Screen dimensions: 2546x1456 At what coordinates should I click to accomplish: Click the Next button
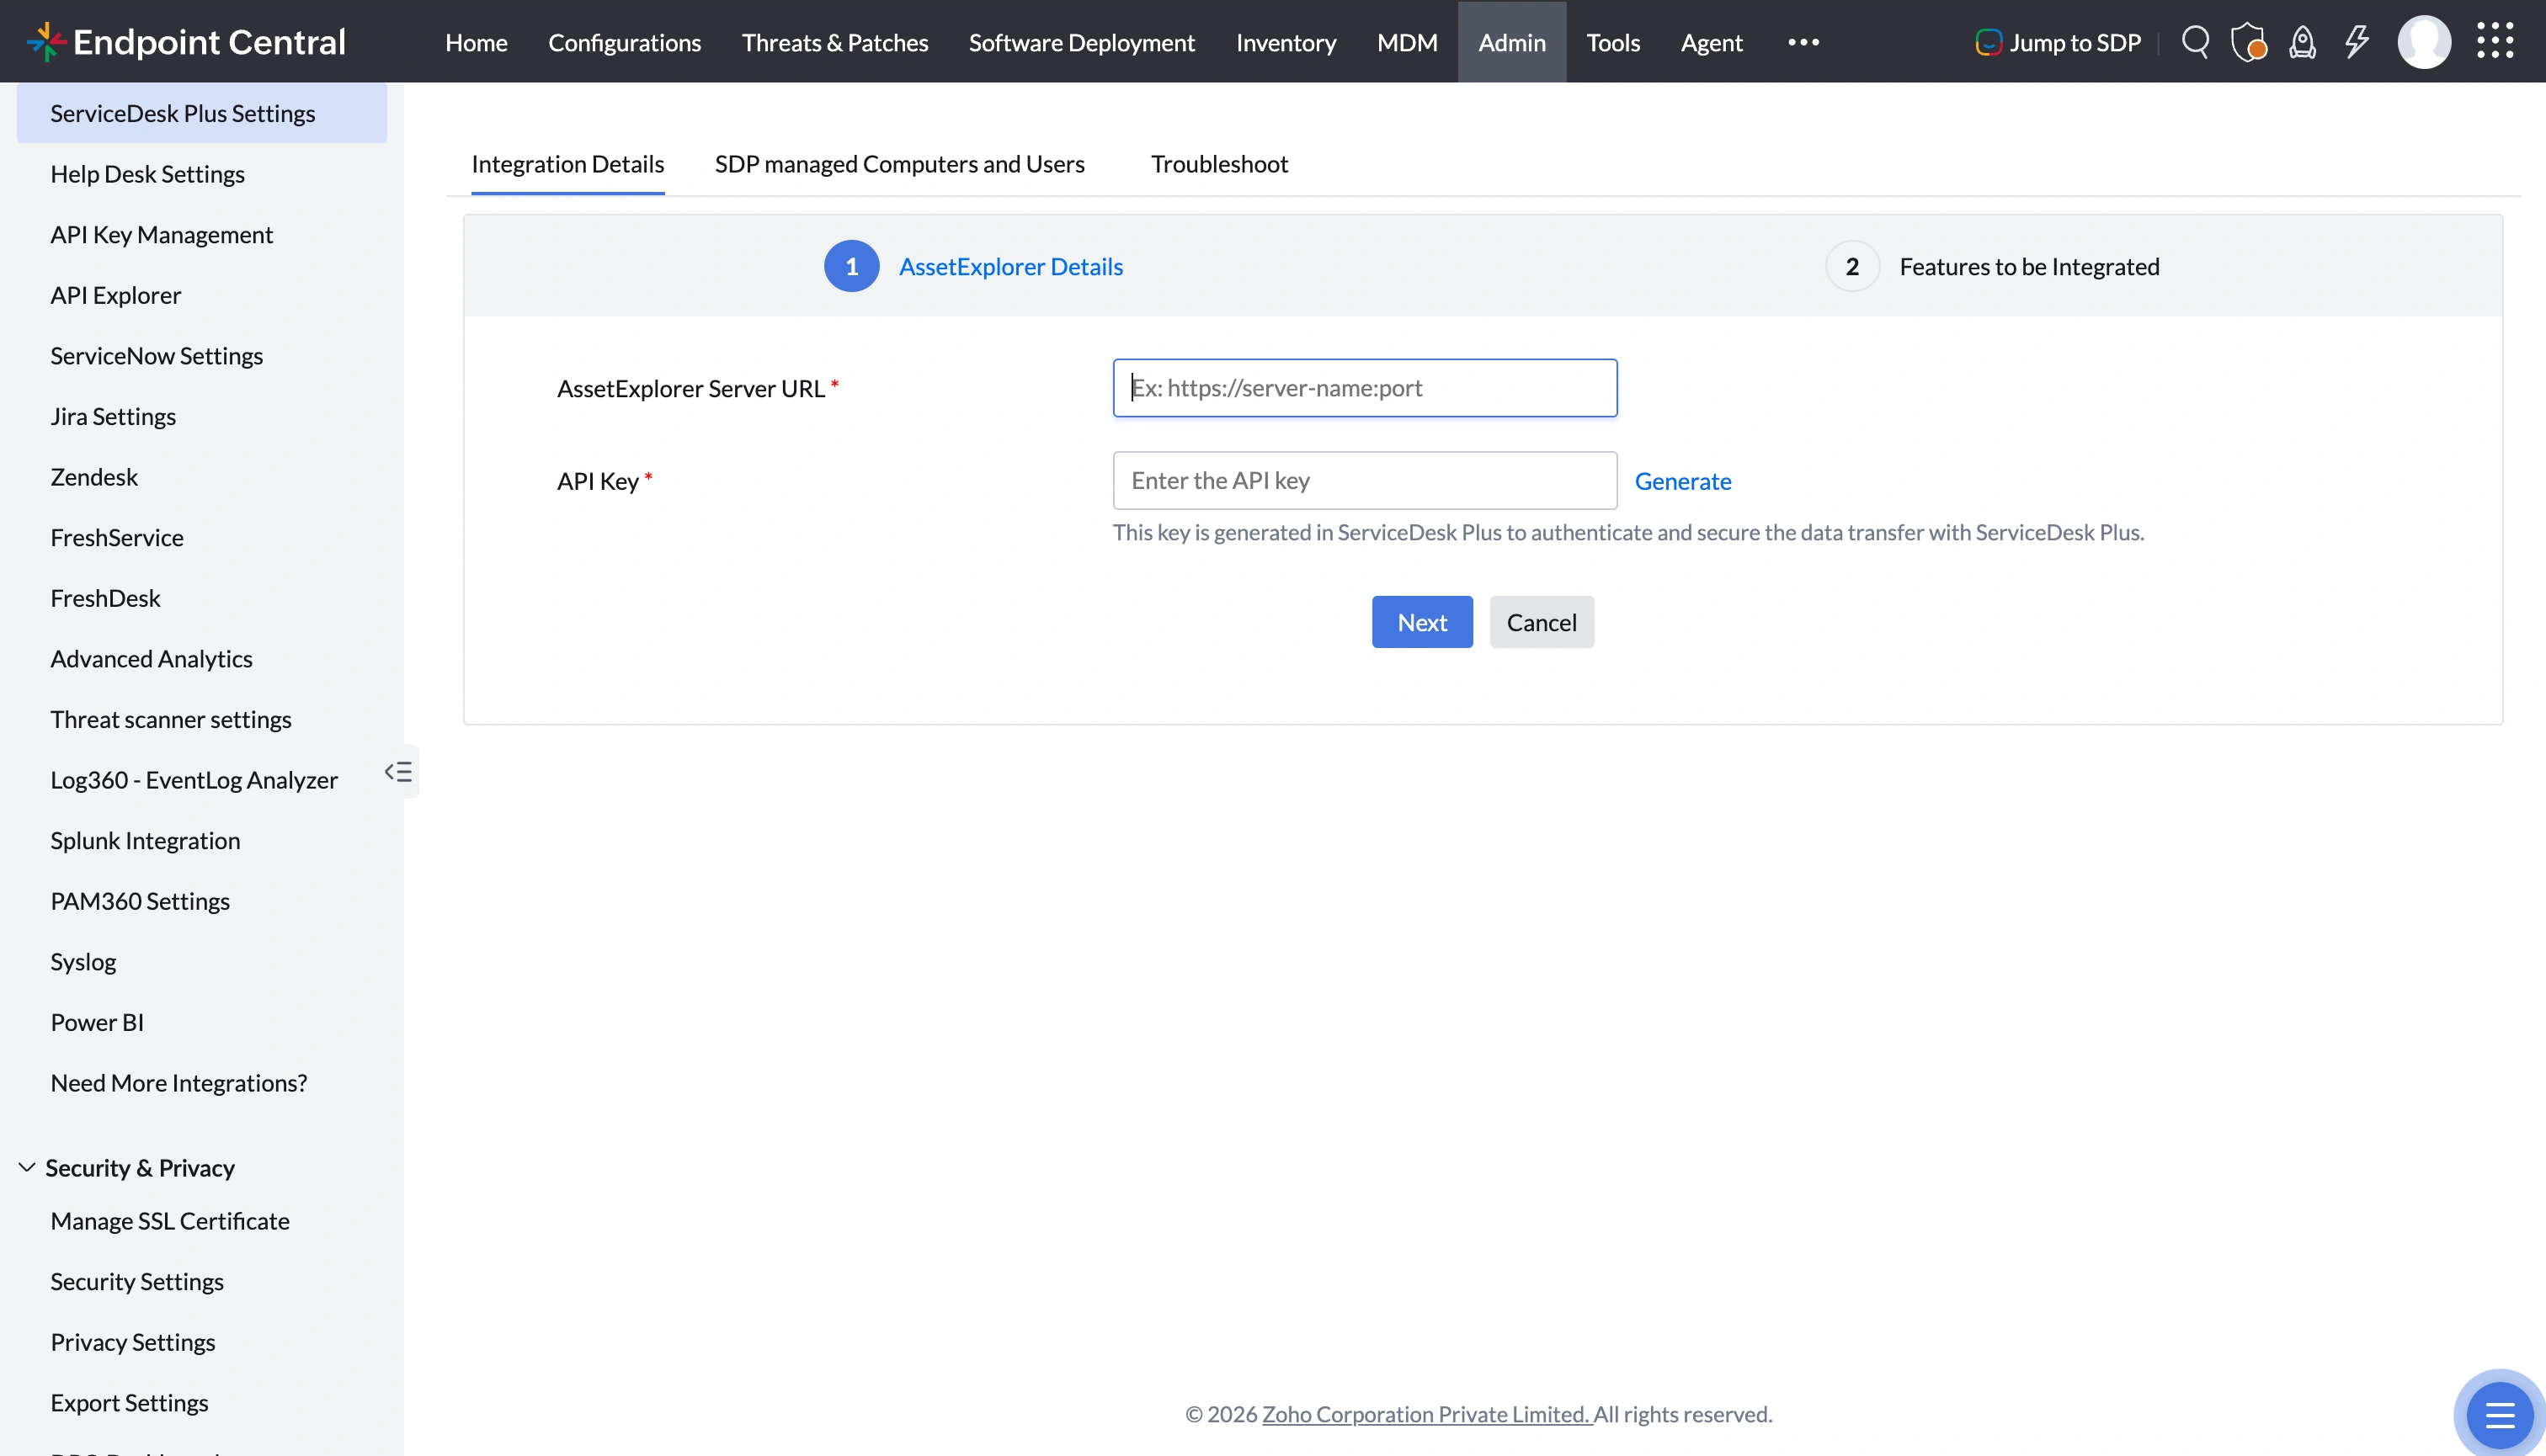pyautogui.click(x=1421, y=622)
